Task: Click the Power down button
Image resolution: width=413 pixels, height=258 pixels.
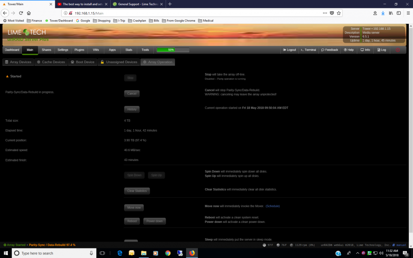Action: point(154,221)
